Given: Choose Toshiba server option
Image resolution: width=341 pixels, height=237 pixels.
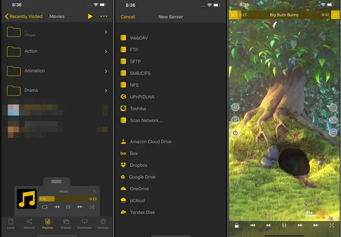Looking at the screenshot, I should tap(171, 109).
